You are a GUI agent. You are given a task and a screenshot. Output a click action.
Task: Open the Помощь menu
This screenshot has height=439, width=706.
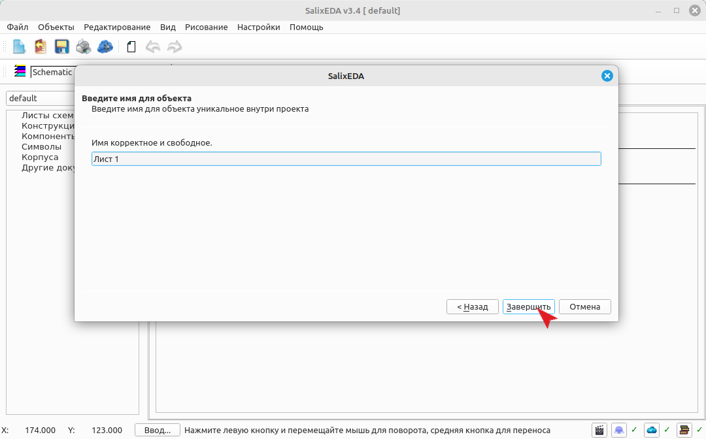[x=306, y=27]
